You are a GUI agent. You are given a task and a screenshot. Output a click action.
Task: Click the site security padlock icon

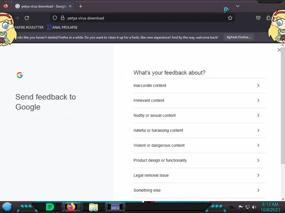coord(63,18)
